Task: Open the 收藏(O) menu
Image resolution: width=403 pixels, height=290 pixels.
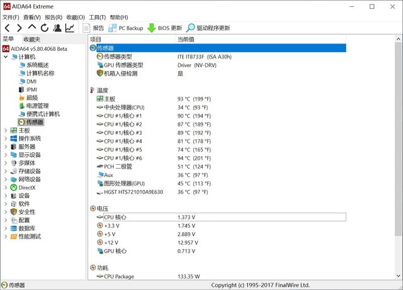Action: coord(76,17)
